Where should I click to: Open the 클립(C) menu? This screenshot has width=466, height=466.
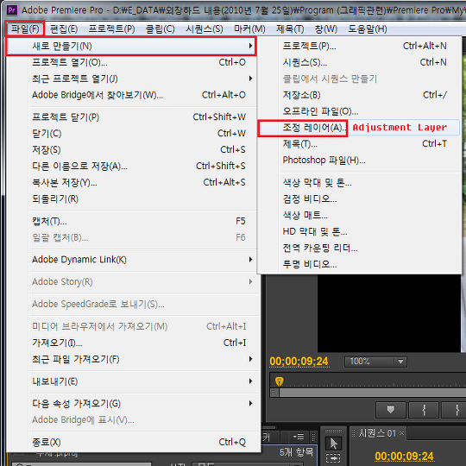click(x=161, y=28)
